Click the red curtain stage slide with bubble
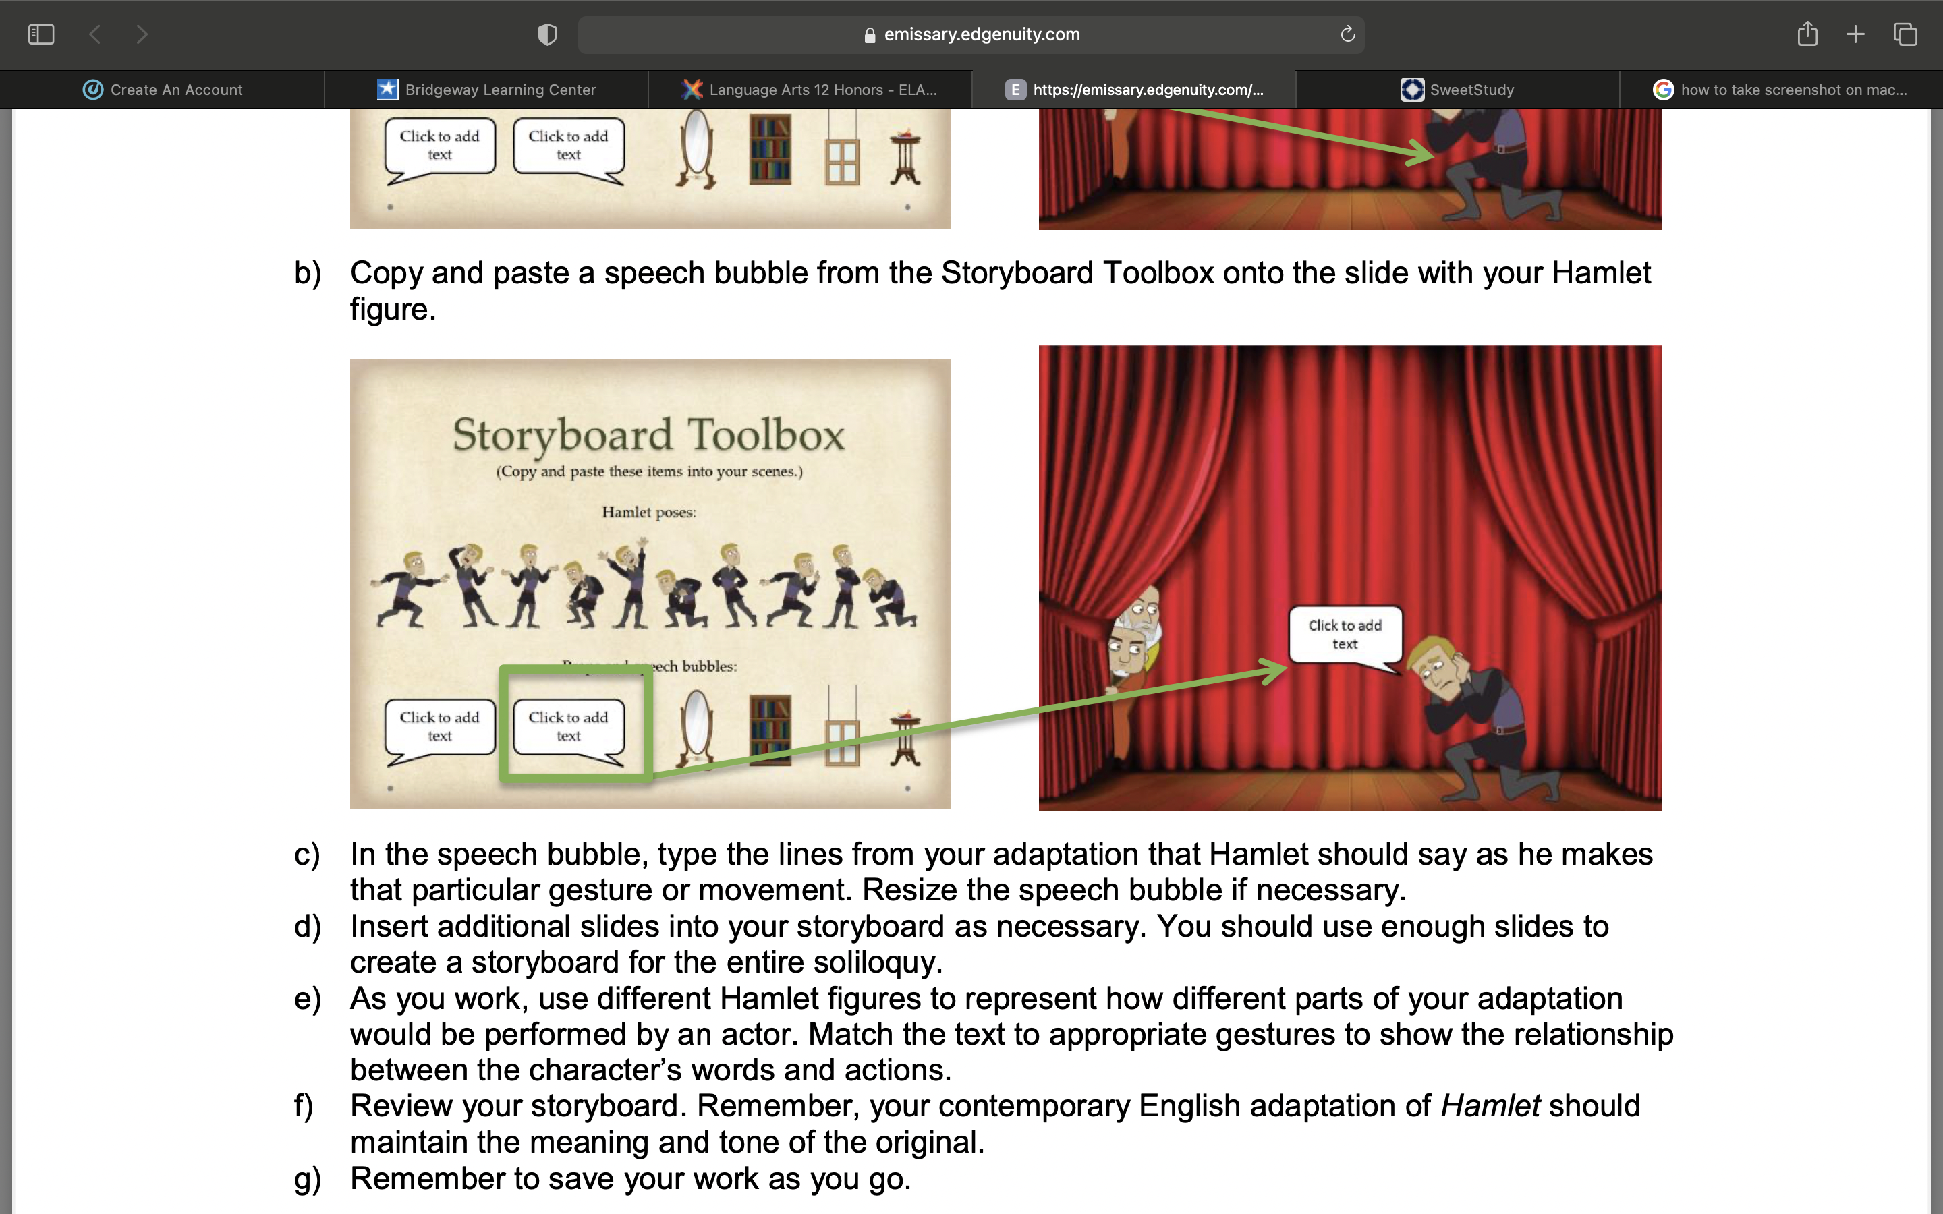The width and height of the screenshot is (1943, 1214). point(1350,577)
